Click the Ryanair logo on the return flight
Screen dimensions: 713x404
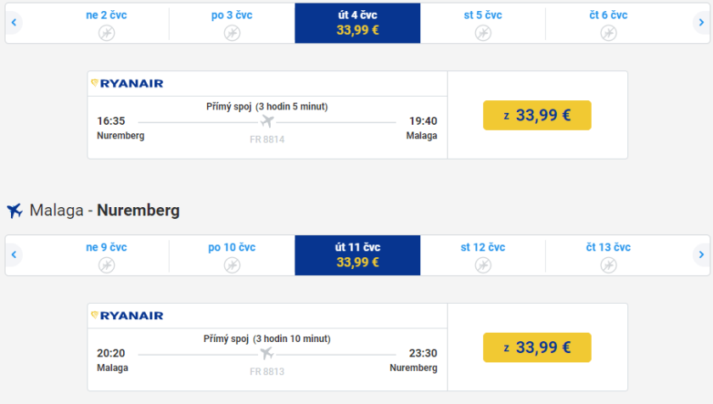click(x=126, y=316)
